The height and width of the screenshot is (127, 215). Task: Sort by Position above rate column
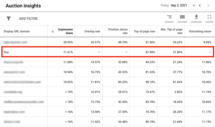118,31
